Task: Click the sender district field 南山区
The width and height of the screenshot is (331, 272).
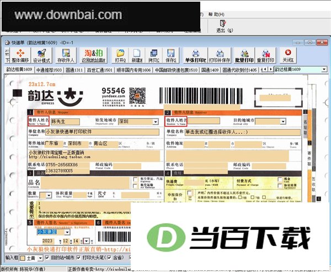Action: coord(105,144)
